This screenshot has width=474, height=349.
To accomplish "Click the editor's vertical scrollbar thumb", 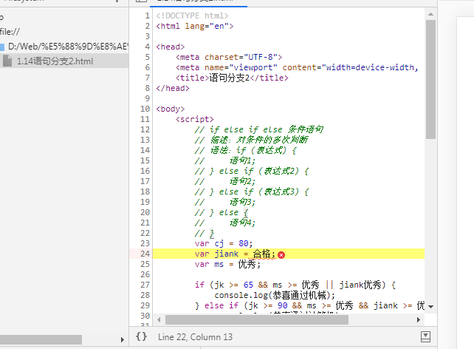I will pos(430,79).
